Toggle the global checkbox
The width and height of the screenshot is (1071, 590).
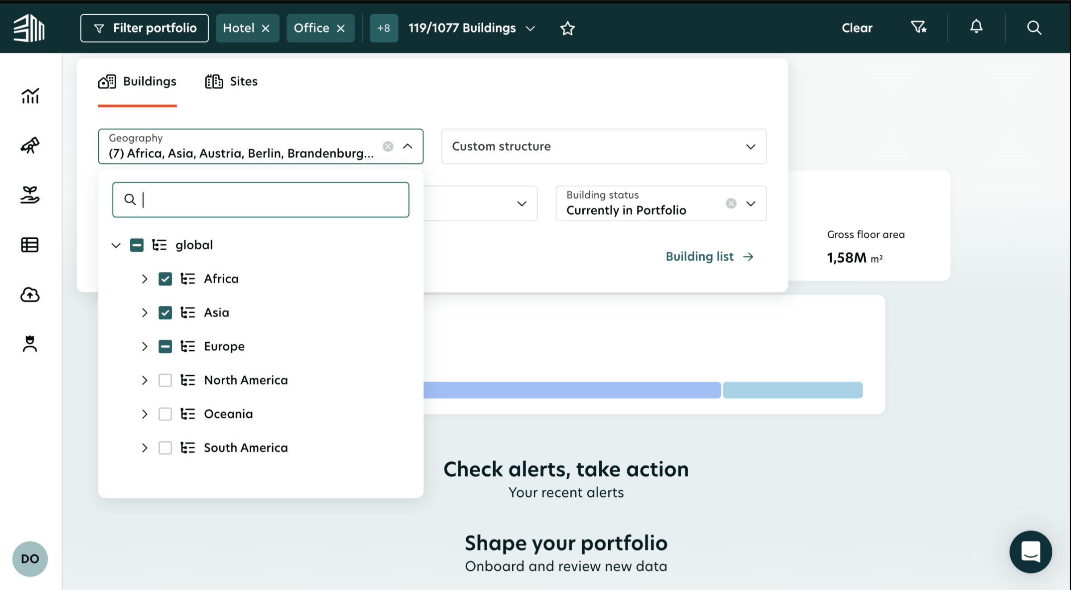pos(137,245)
